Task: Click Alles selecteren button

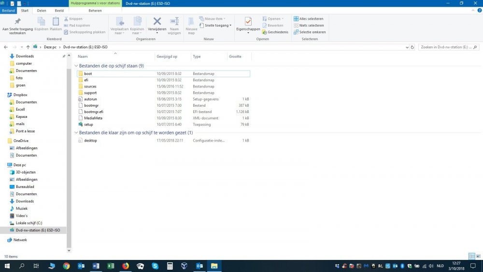Action: point(309,19)
